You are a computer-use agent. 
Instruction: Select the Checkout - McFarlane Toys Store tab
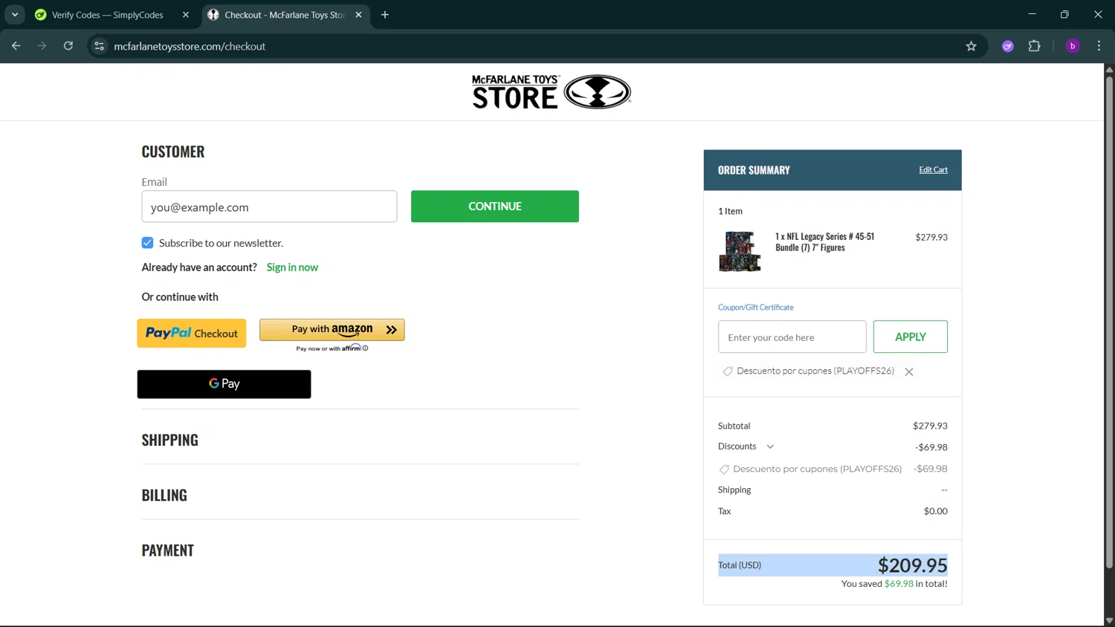coord(285,15)
